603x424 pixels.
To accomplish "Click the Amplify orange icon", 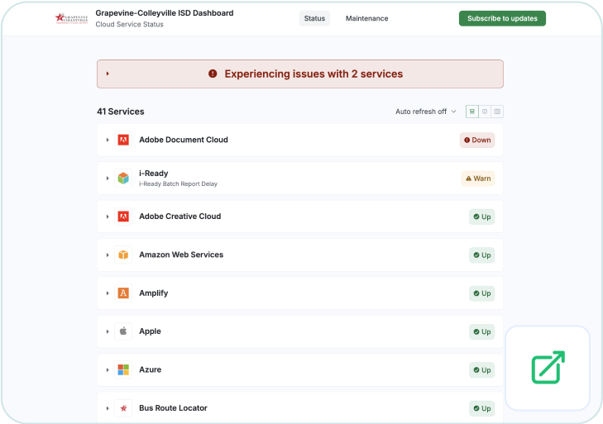I will [x=123, y=293].
